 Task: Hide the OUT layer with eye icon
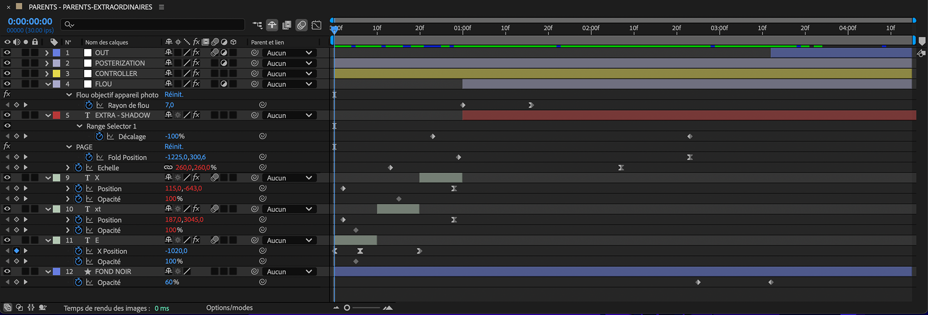tap(7, 53)
